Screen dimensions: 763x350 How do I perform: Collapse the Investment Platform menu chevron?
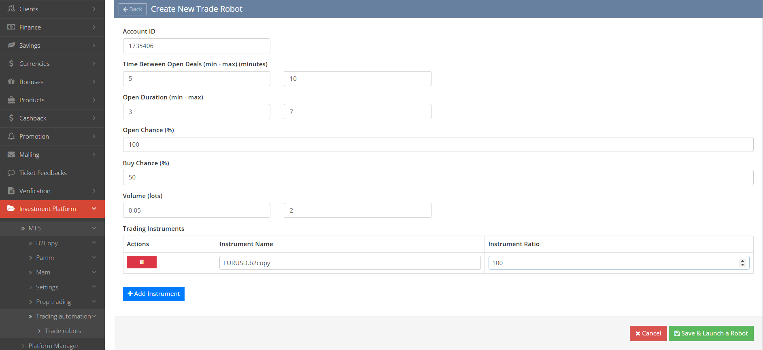tap(94, 209)
